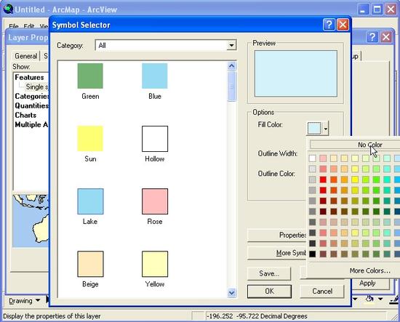Switch to the General tab
Screen dimensions: 400x322
pyautogui.click(x=25, y=56)
